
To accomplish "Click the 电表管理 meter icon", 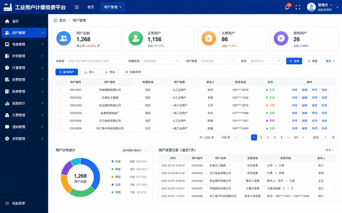I will pyautogui.click(x=7, y=44).
